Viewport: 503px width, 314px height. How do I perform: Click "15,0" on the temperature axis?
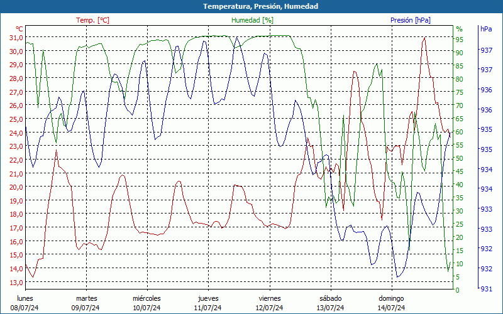(x=16, y=255)
